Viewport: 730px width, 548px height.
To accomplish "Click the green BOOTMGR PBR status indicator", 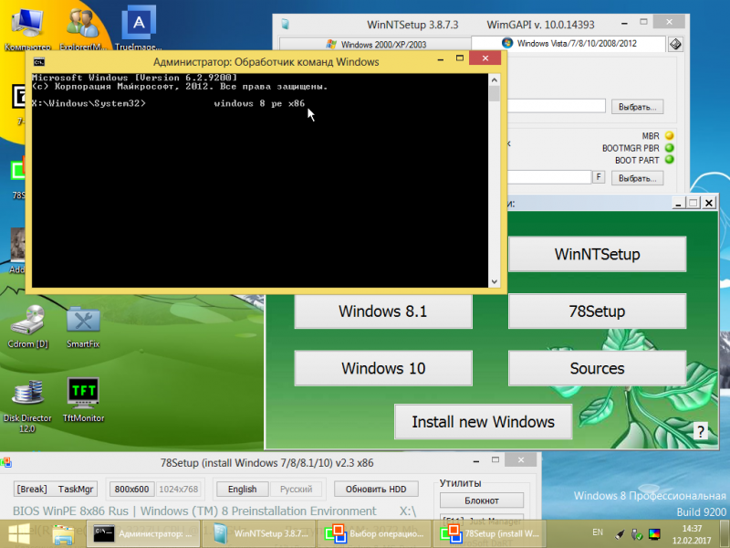I will click(670, 148).
